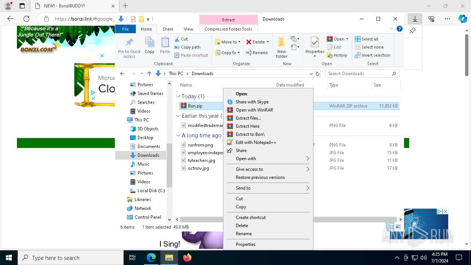The height and width of the screenshot is (265, 471).
Task: Open the Move to dropdown
Action: pyautogui.click(x=228, y=42)
